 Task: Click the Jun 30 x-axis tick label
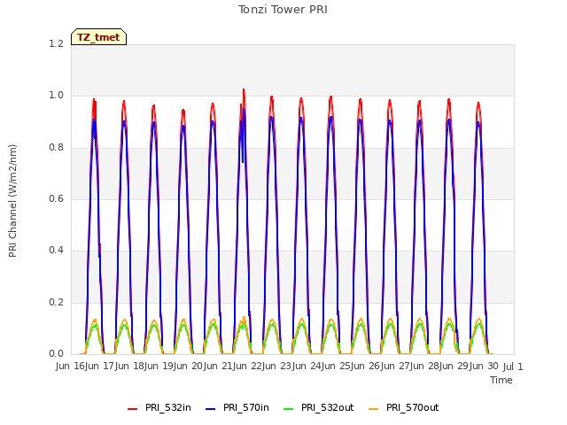click(483, 367)
